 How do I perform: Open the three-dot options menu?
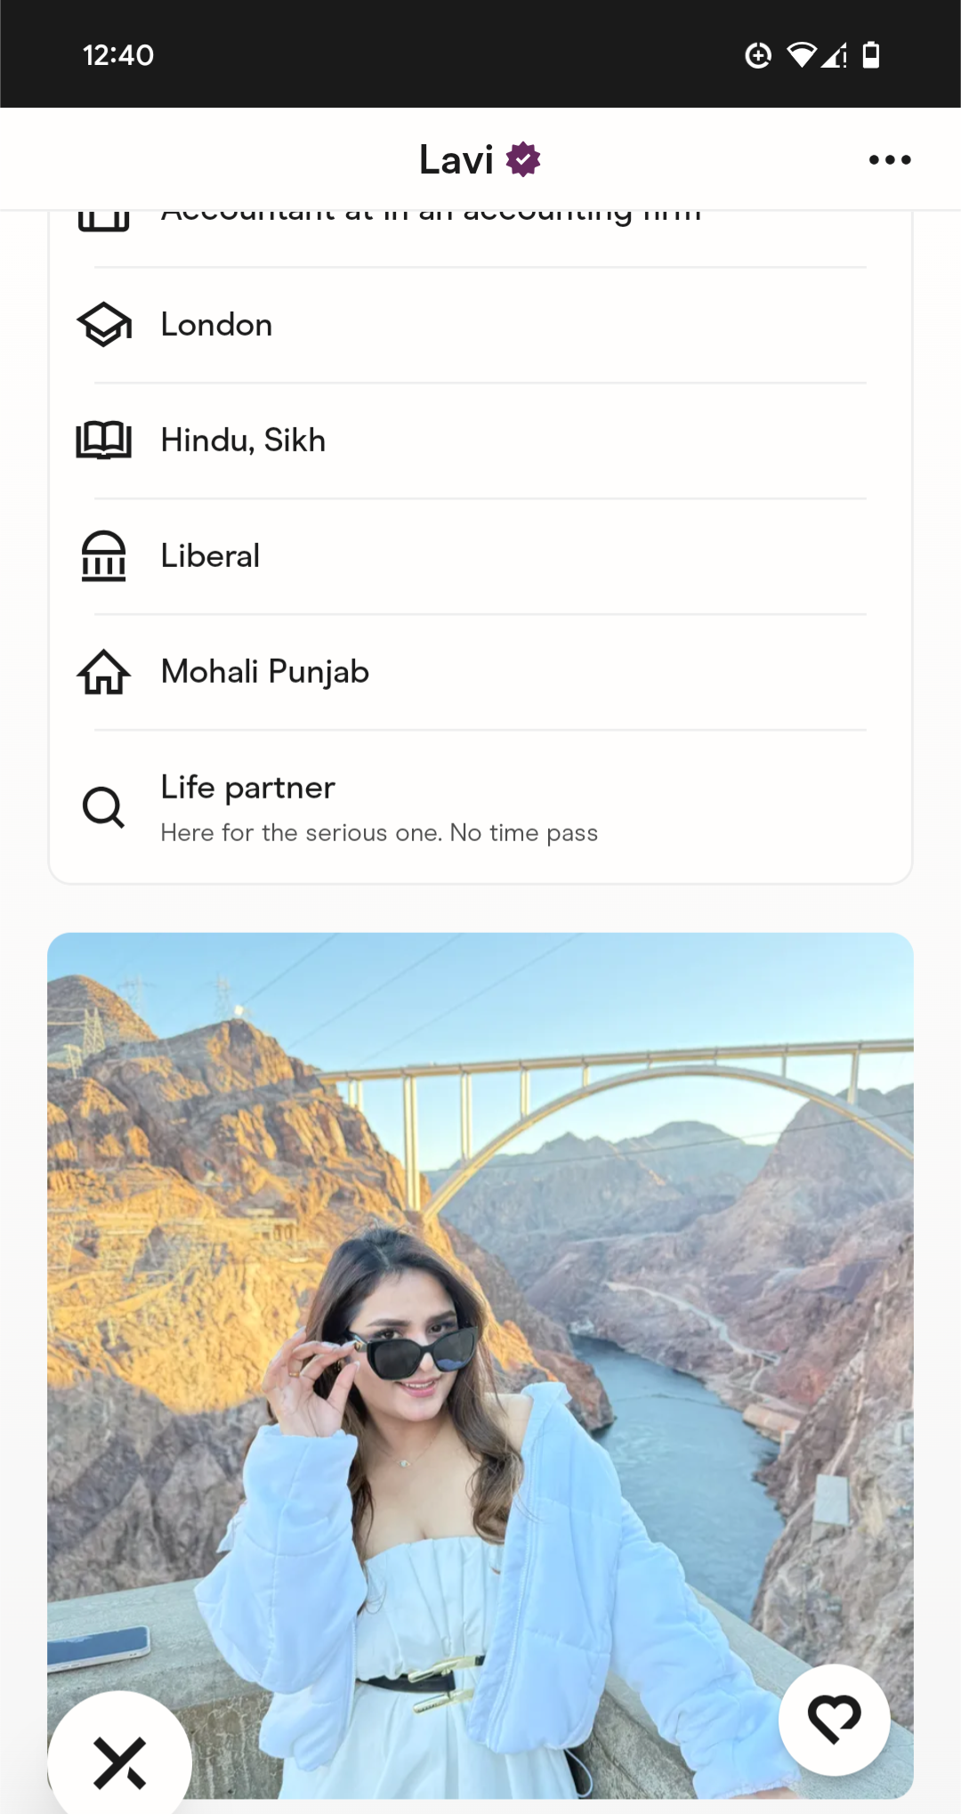click(x=890, y=160)
